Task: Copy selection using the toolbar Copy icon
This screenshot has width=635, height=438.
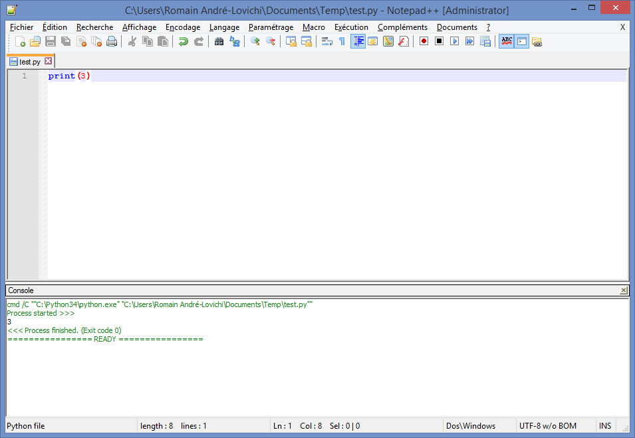Action: coord(148,41)
